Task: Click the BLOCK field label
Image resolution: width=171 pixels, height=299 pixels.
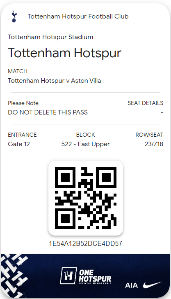Action: (x=85, y=135)
